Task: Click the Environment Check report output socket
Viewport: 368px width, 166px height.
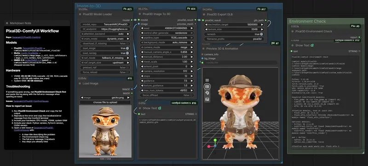Action: 359,37
